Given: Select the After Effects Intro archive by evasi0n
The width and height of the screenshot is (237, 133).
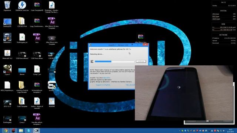Looking at the screenshot, I should click(x=141, y=38).
